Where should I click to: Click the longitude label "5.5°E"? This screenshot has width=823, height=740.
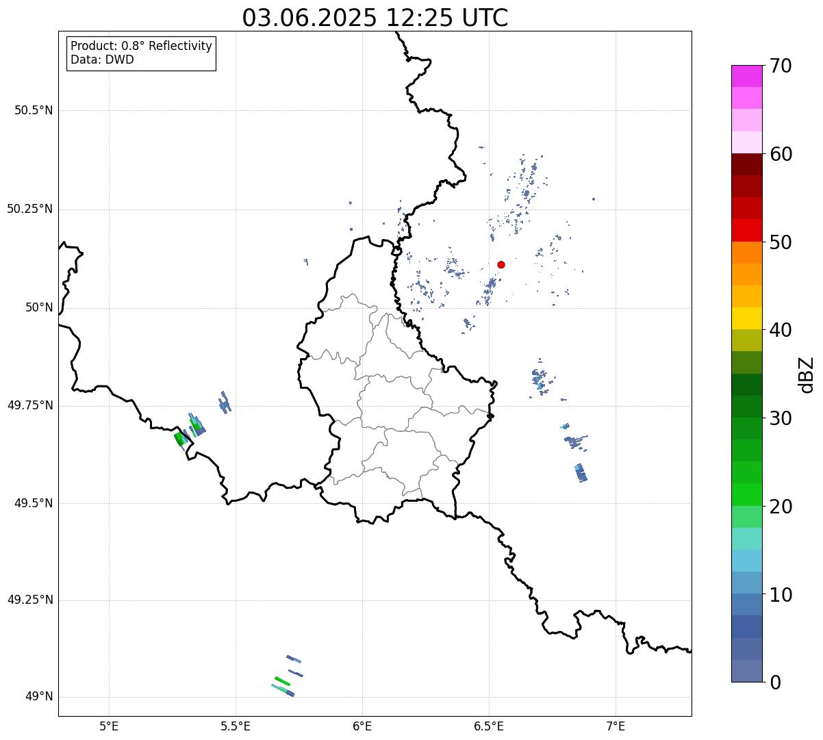236,726
